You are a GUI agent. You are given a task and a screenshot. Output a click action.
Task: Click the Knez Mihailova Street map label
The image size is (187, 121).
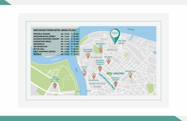click(x=107, y=82)
